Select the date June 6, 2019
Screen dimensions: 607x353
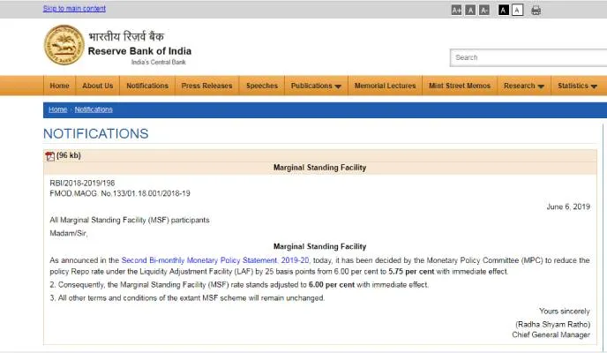tap(568, 207)
